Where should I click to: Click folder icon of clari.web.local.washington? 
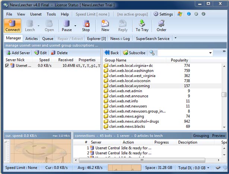click(x=106, y=71)
